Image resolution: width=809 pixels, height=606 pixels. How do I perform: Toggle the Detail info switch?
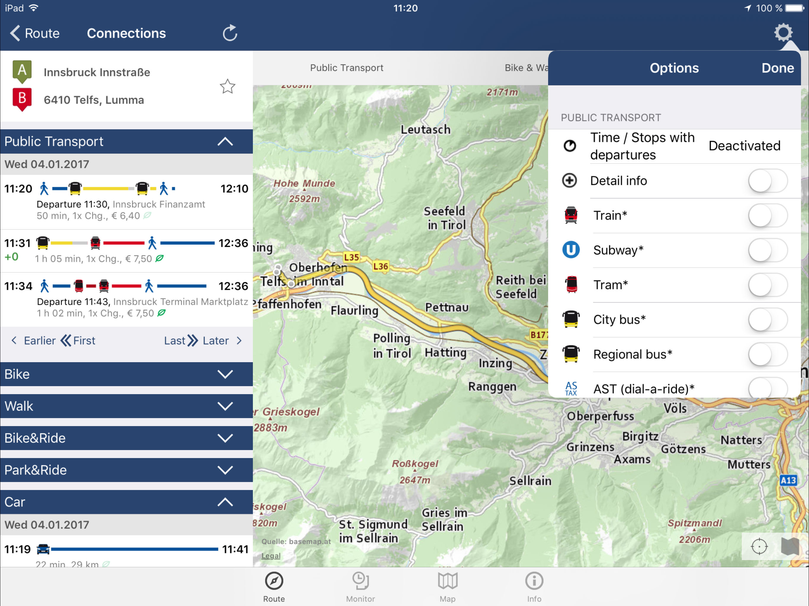coord(768,180)
